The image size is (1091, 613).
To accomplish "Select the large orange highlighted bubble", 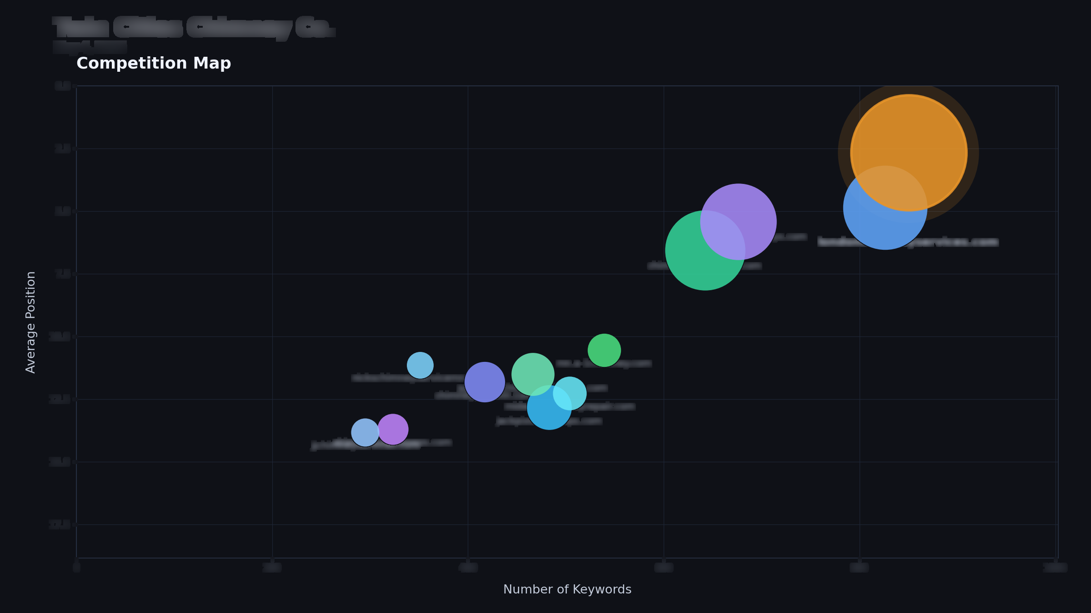I will [909, 153].
